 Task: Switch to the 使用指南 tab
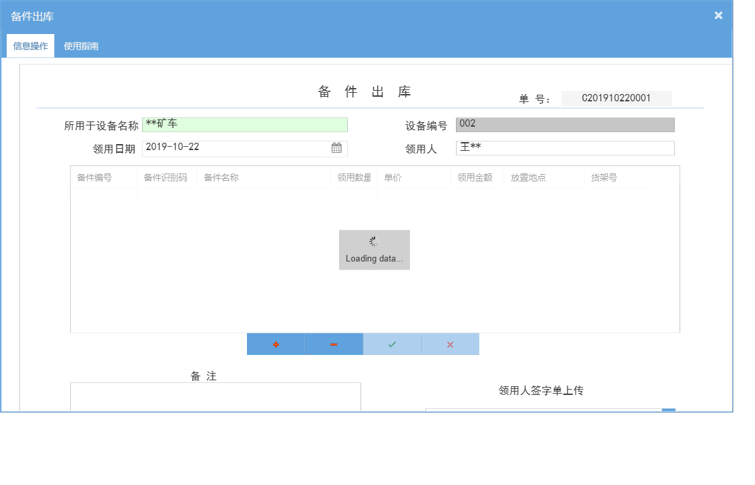81,46
